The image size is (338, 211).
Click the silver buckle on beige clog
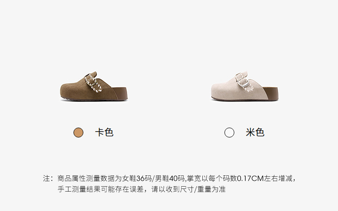pos(243,81)
